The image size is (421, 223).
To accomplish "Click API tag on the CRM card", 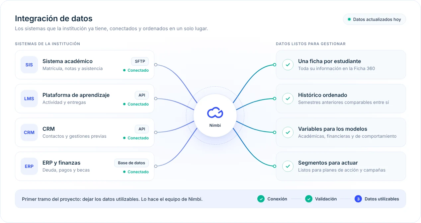I will (x=142, y=129).
